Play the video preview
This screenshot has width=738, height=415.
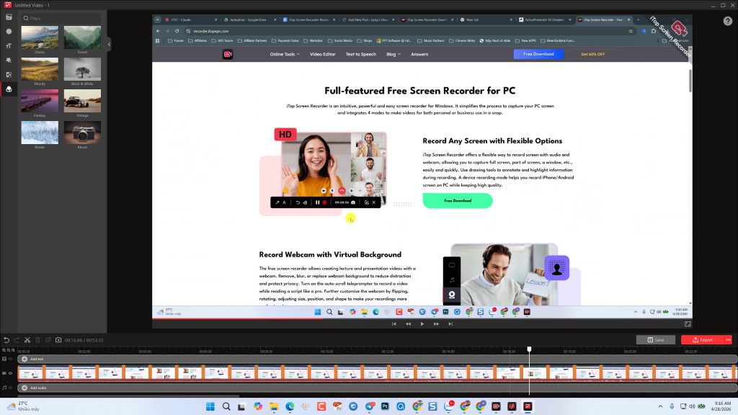tap(422, 324)
